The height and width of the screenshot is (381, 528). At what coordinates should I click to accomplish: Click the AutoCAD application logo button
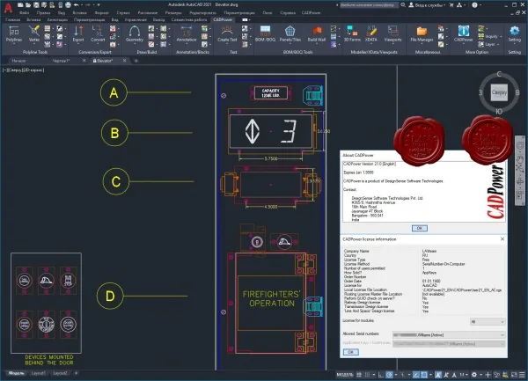tap(8, 7)
